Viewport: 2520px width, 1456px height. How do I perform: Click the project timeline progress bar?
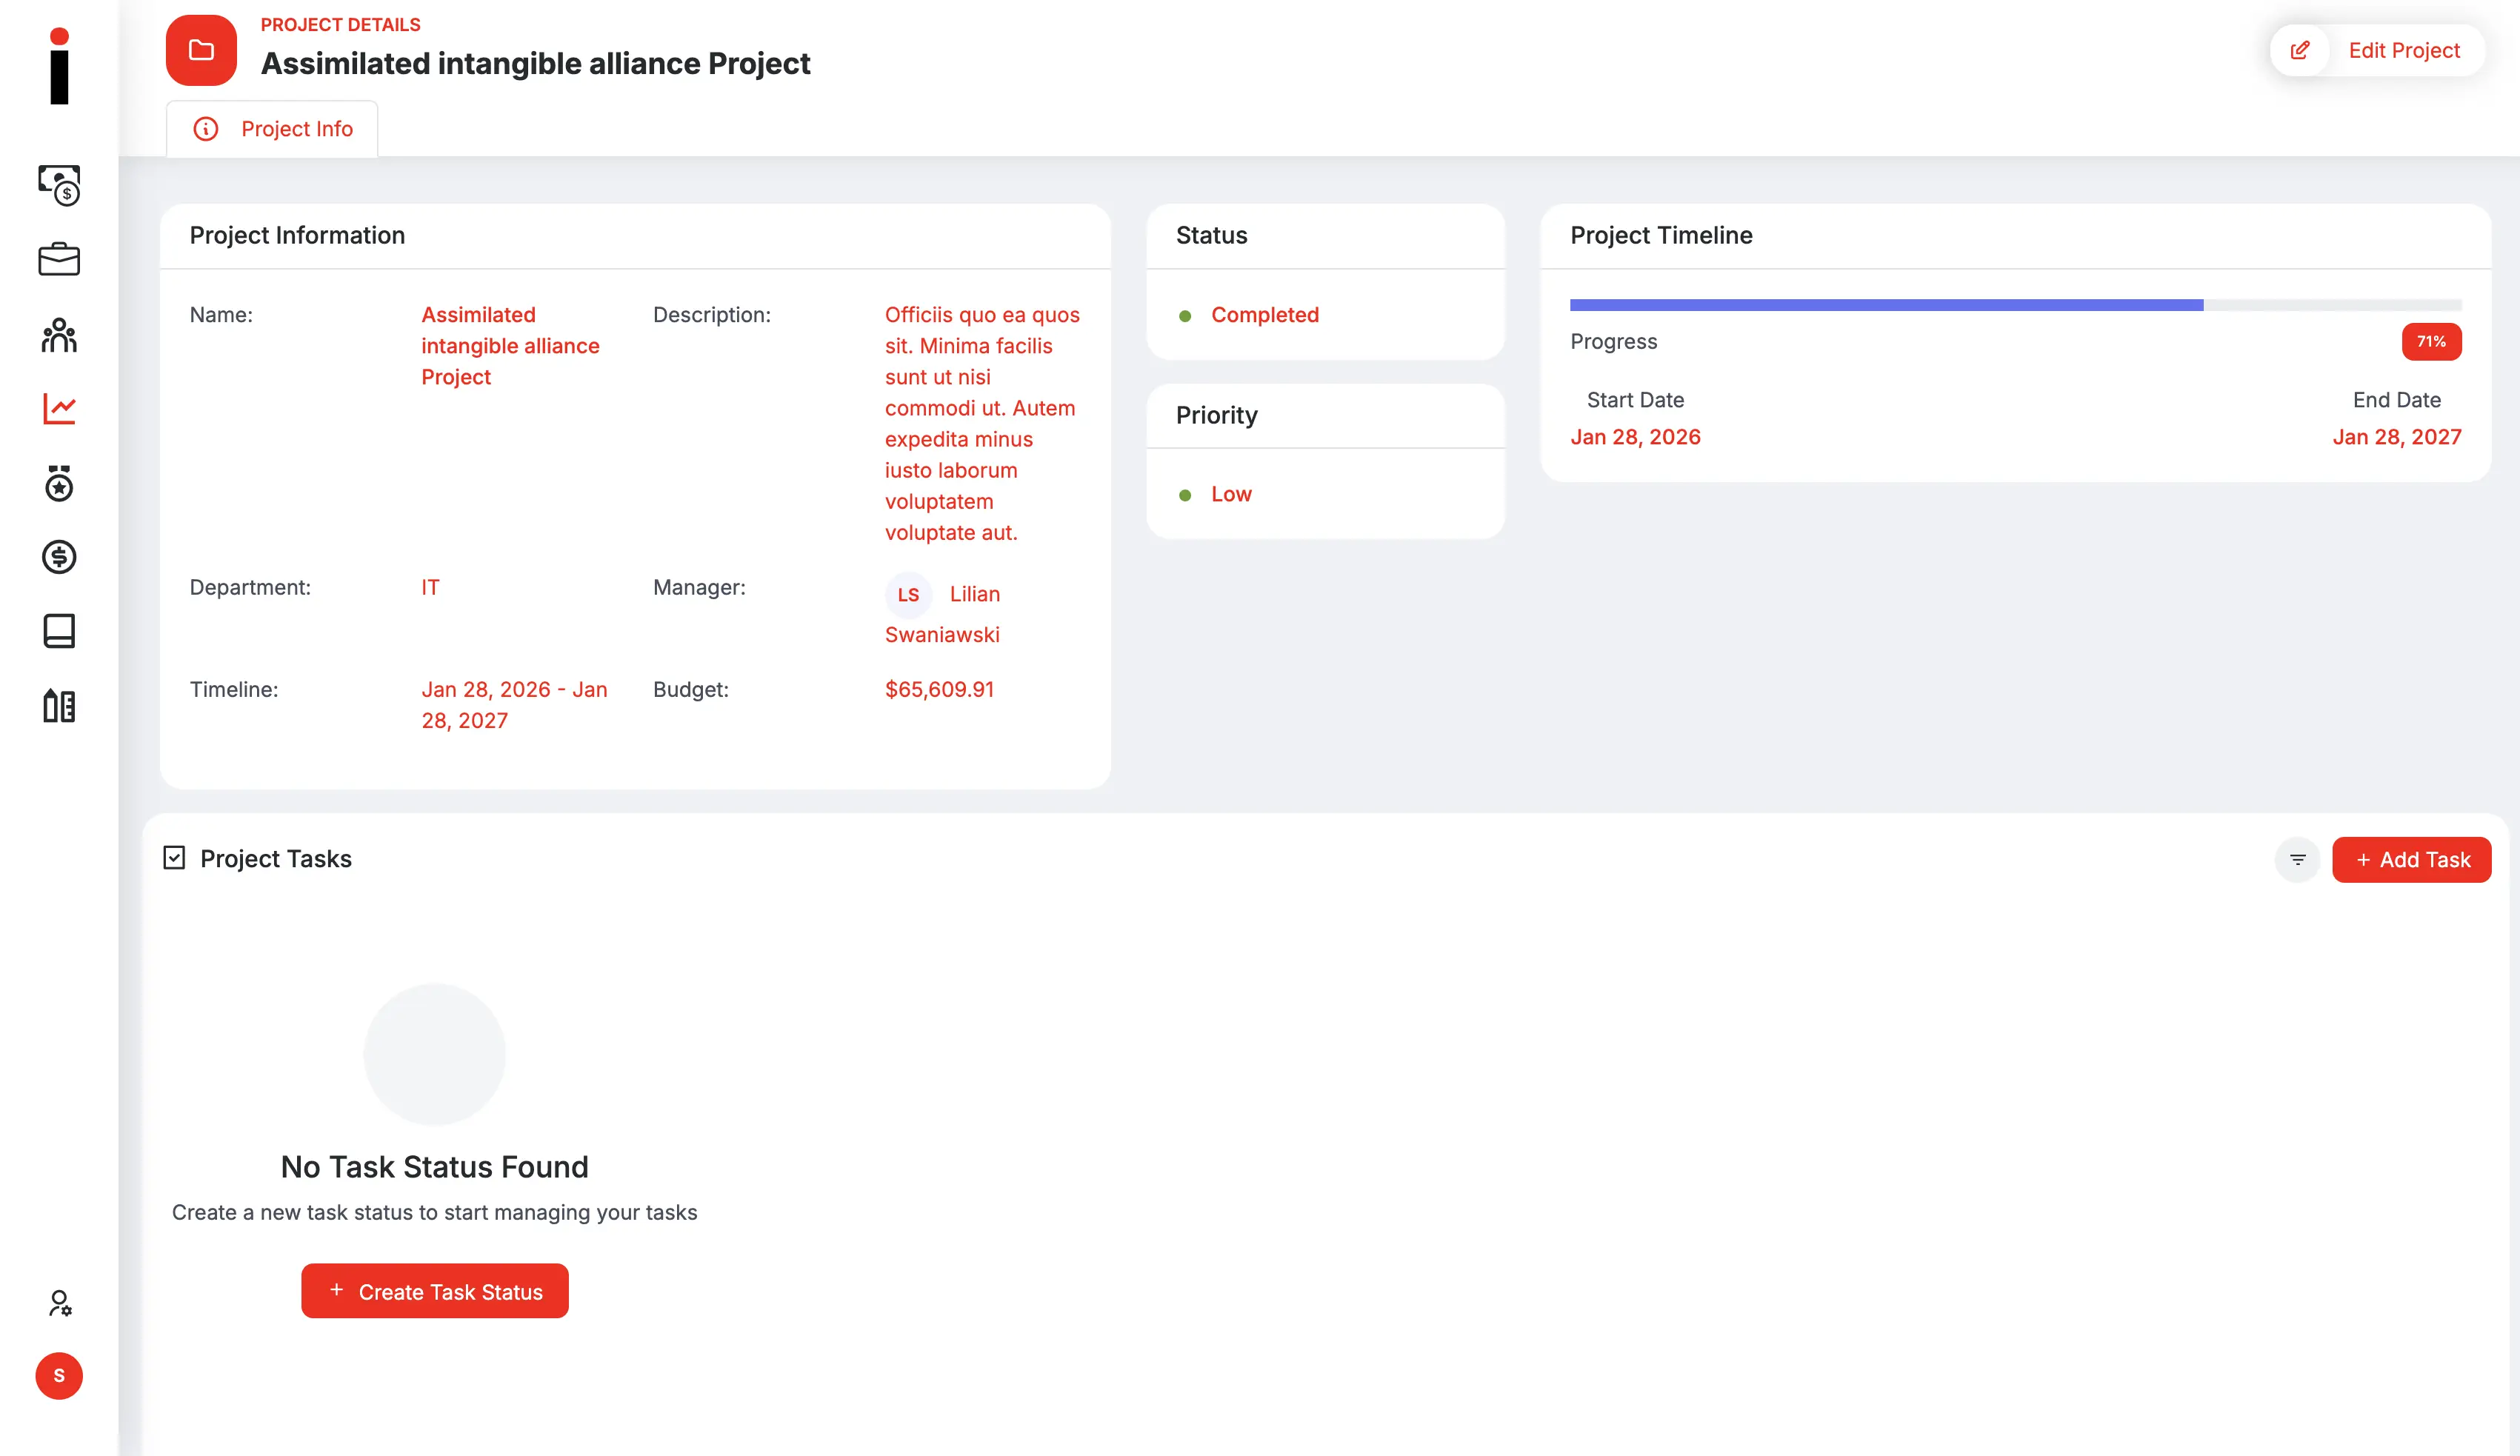click(2016, 305)
